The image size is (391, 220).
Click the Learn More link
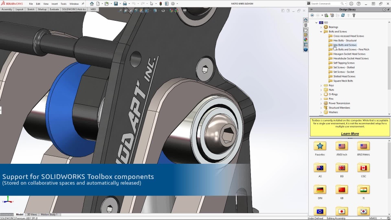pyautogui.click(x=350, y=134)
